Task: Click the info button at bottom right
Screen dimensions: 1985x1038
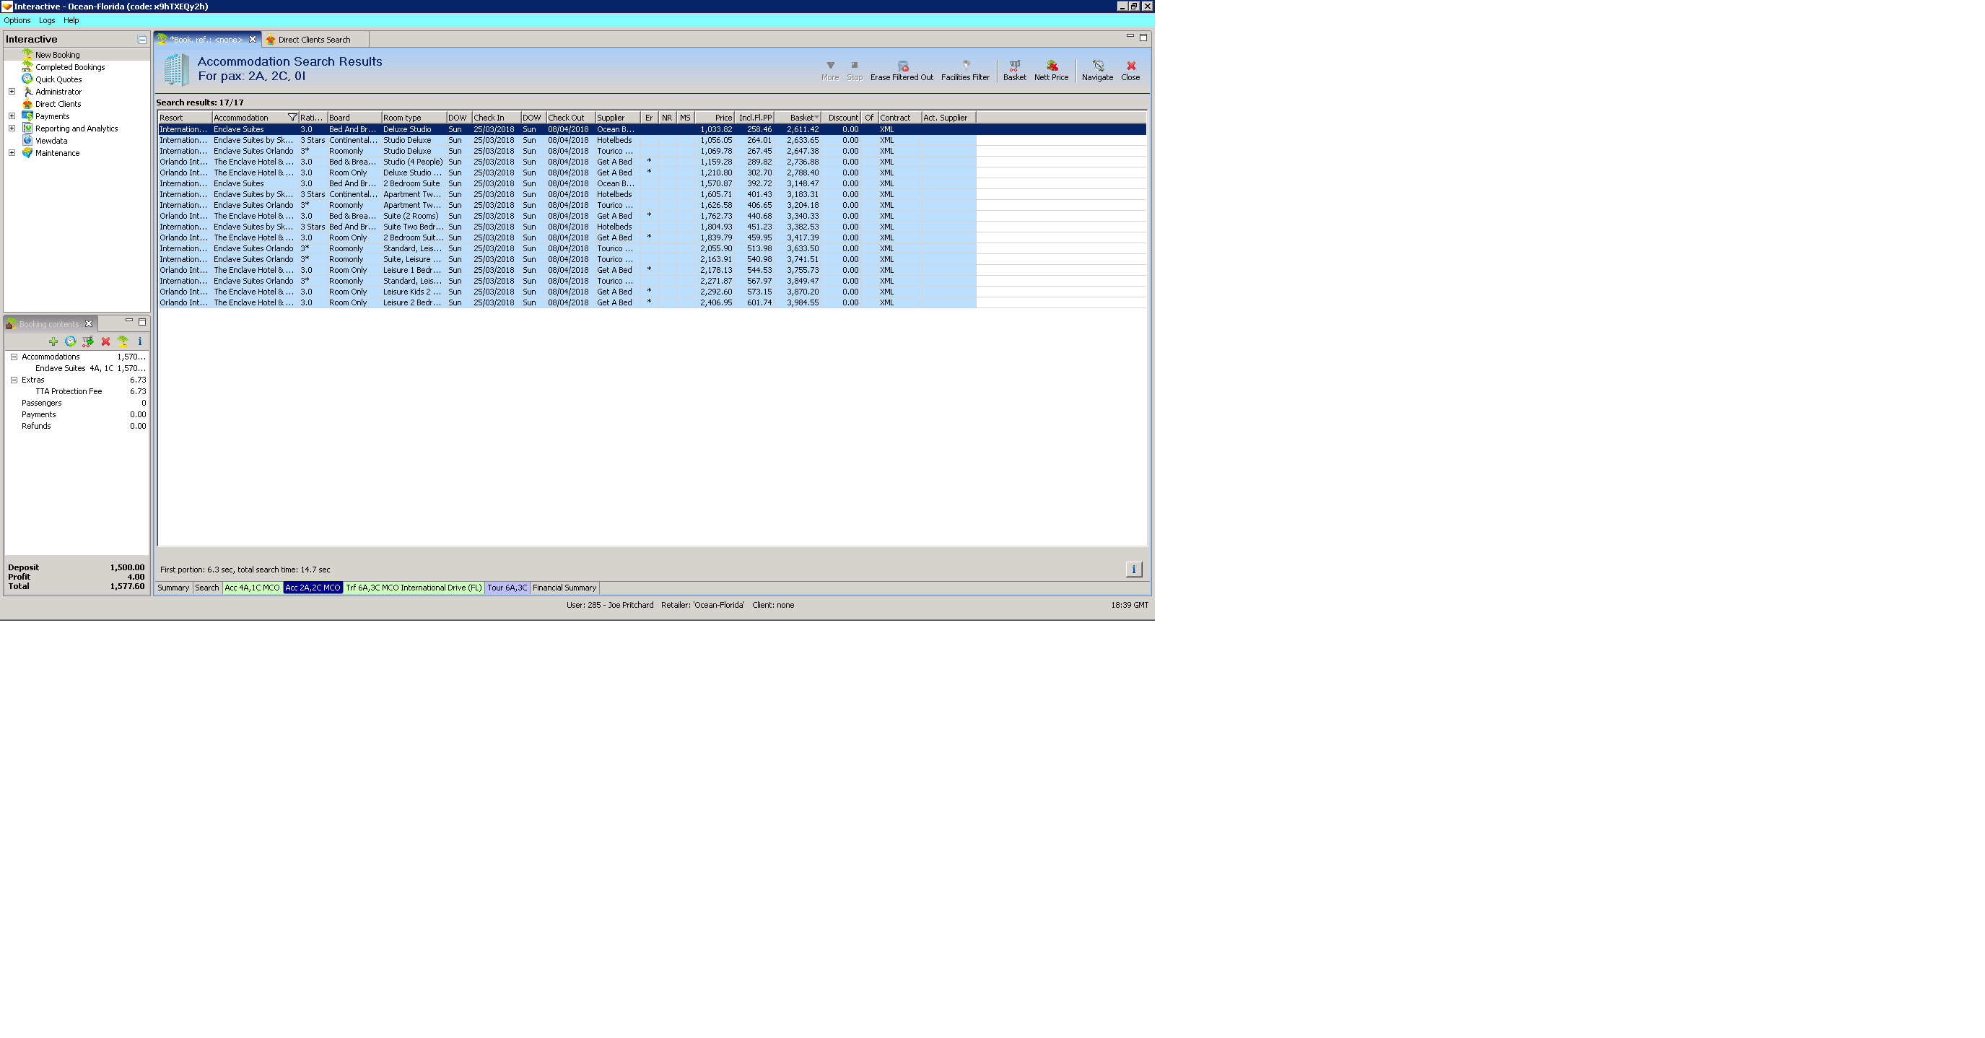Action: tap(1133, 570)
